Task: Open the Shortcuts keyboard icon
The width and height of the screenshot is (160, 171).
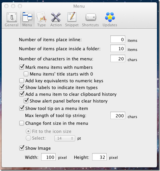Action: [91, 17]
